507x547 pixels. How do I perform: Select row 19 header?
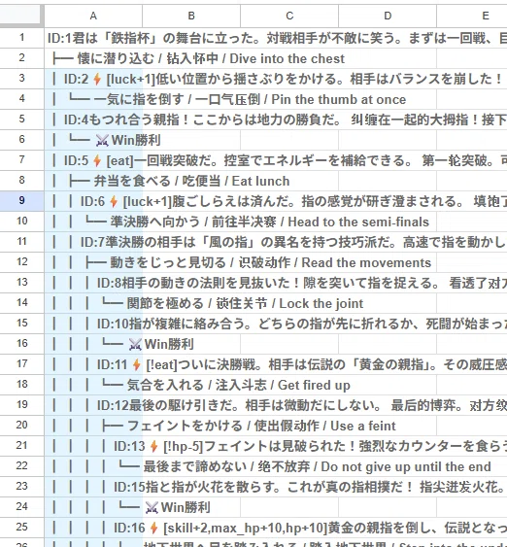point(22,405)
